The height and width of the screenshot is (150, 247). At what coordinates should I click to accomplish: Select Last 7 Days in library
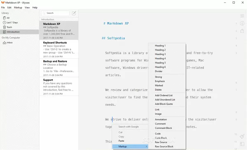point(19,23)
